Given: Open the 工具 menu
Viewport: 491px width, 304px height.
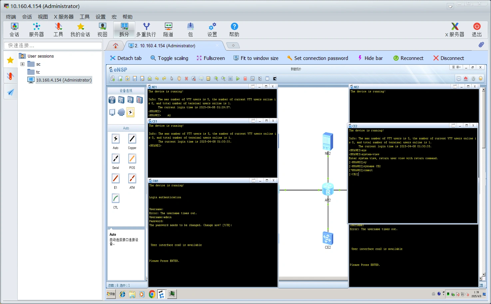Looking at the screenshot, I should [85, 17].
